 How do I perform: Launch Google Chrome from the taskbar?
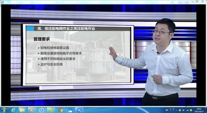(x=60, y=110)
